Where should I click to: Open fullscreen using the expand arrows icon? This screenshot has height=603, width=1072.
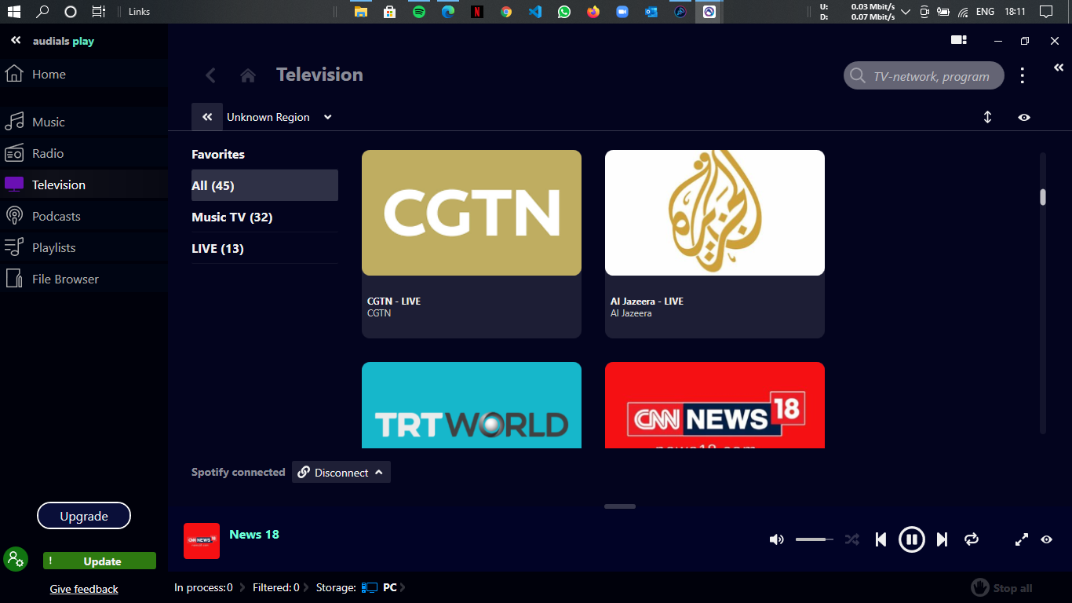point(1021,539)
